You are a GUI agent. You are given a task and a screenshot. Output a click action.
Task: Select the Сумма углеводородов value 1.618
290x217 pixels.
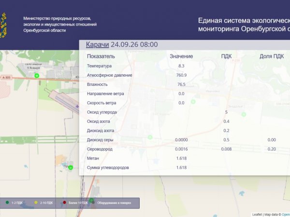(x=181, y=167)
